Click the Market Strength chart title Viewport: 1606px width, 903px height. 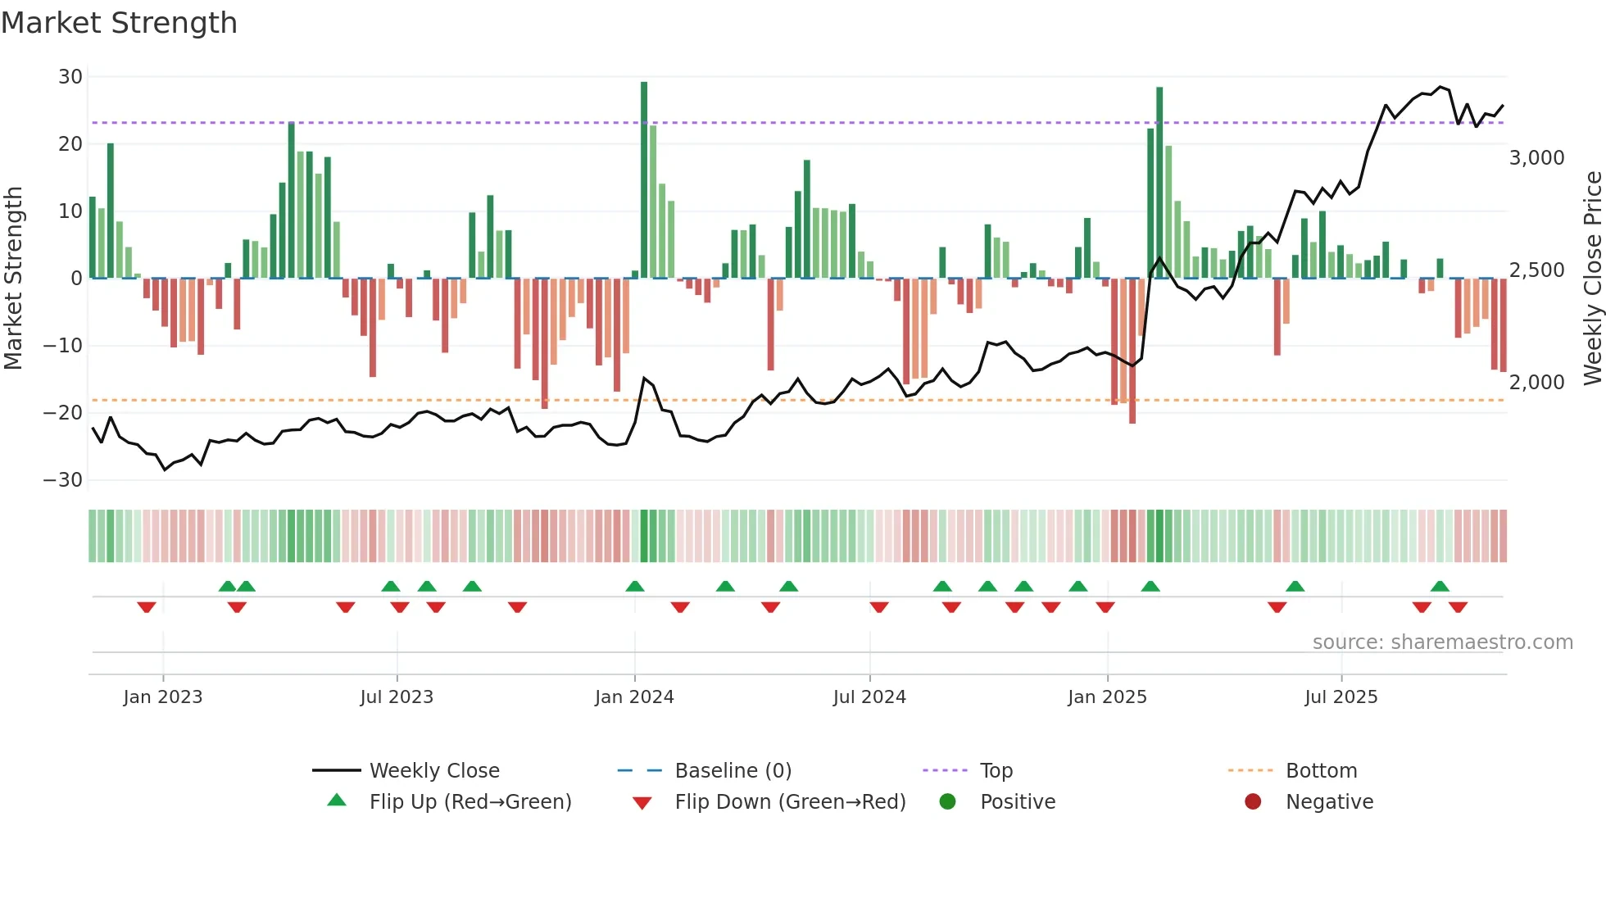coord(120,23)
